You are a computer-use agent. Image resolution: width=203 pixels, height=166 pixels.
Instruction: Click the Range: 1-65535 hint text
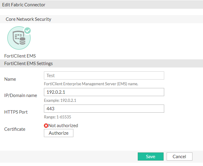57,117
